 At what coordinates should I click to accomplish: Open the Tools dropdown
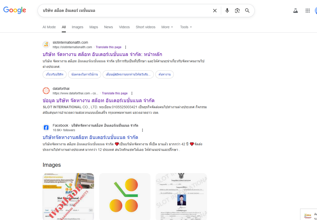186,27
